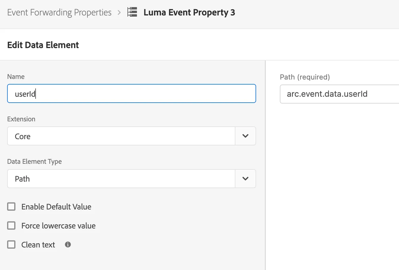Click the Path (required) label

[x=305, y=77]
